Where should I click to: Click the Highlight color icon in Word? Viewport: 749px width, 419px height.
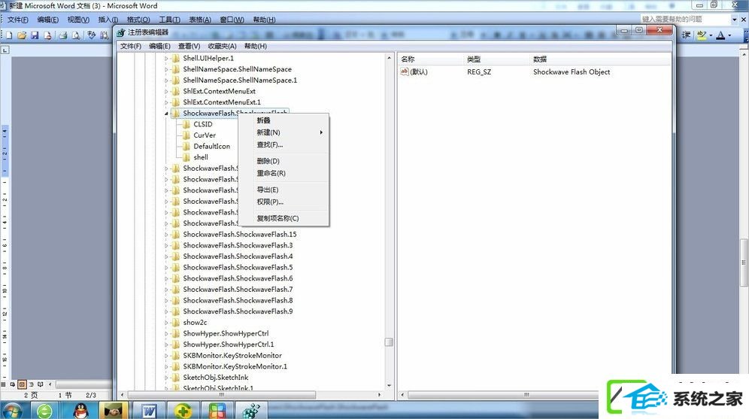tap(701, 35)
